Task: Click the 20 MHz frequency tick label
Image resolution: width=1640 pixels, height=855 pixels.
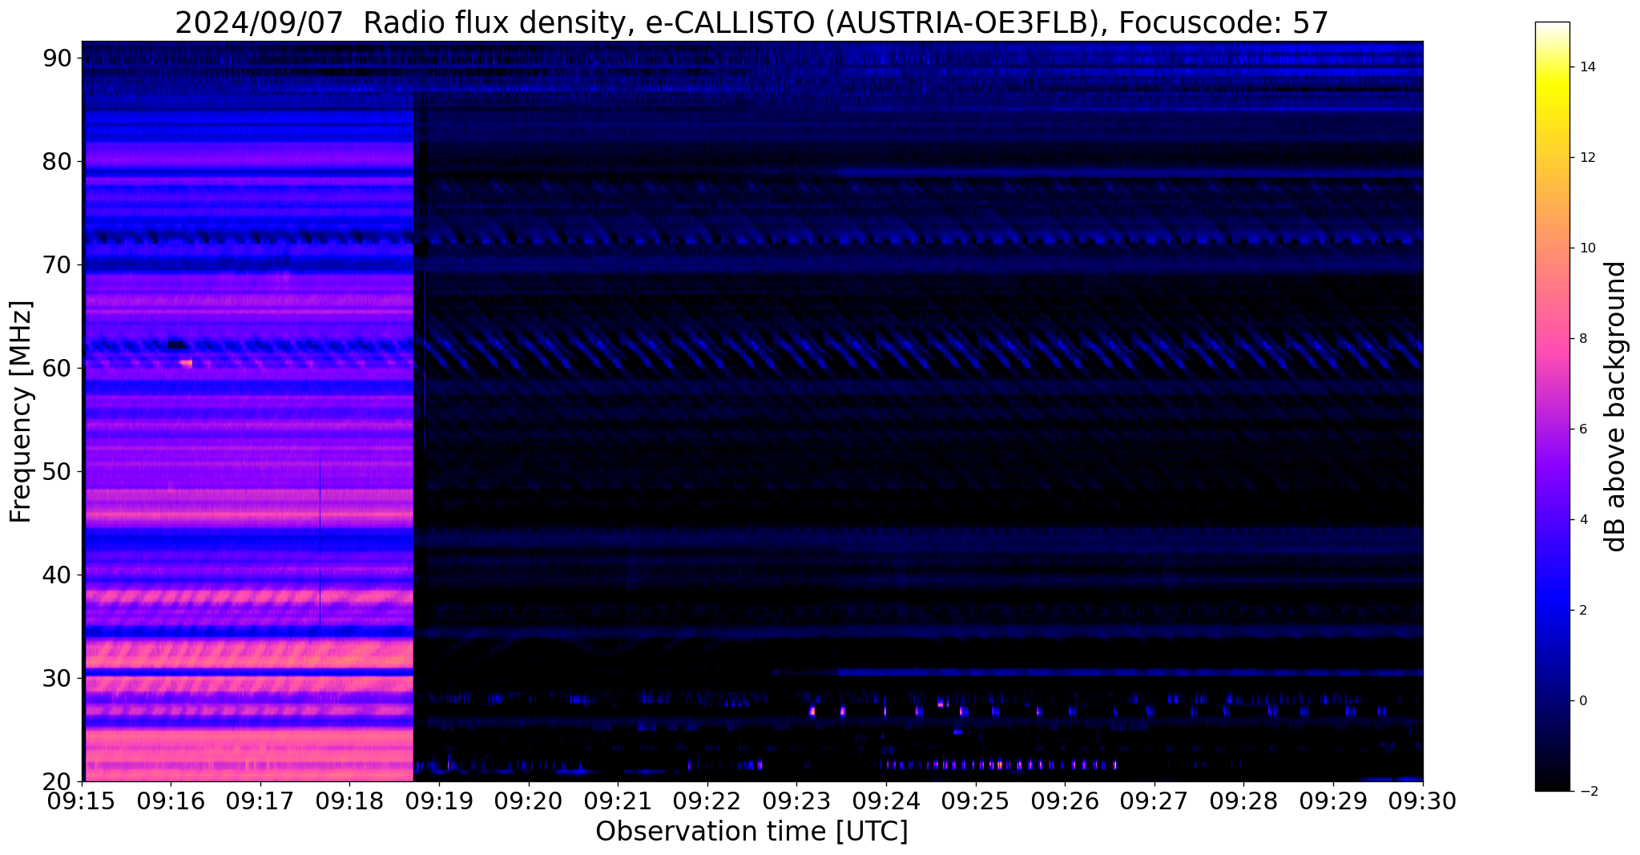Action: coord(57,781)
